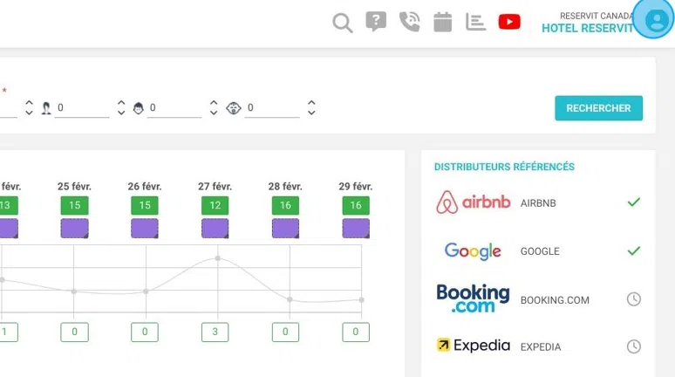Decrease the children count with down arrow
The image size is (675, 377).
(x=214, y=112)
